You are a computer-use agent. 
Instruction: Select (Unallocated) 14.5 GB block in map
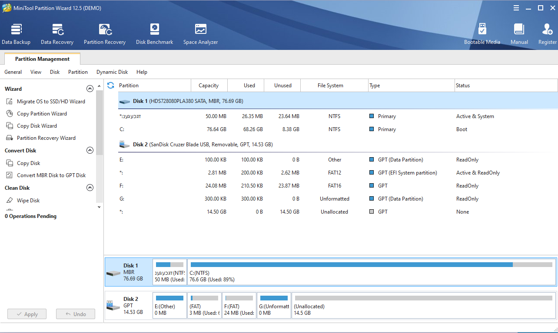click(424, 305)
